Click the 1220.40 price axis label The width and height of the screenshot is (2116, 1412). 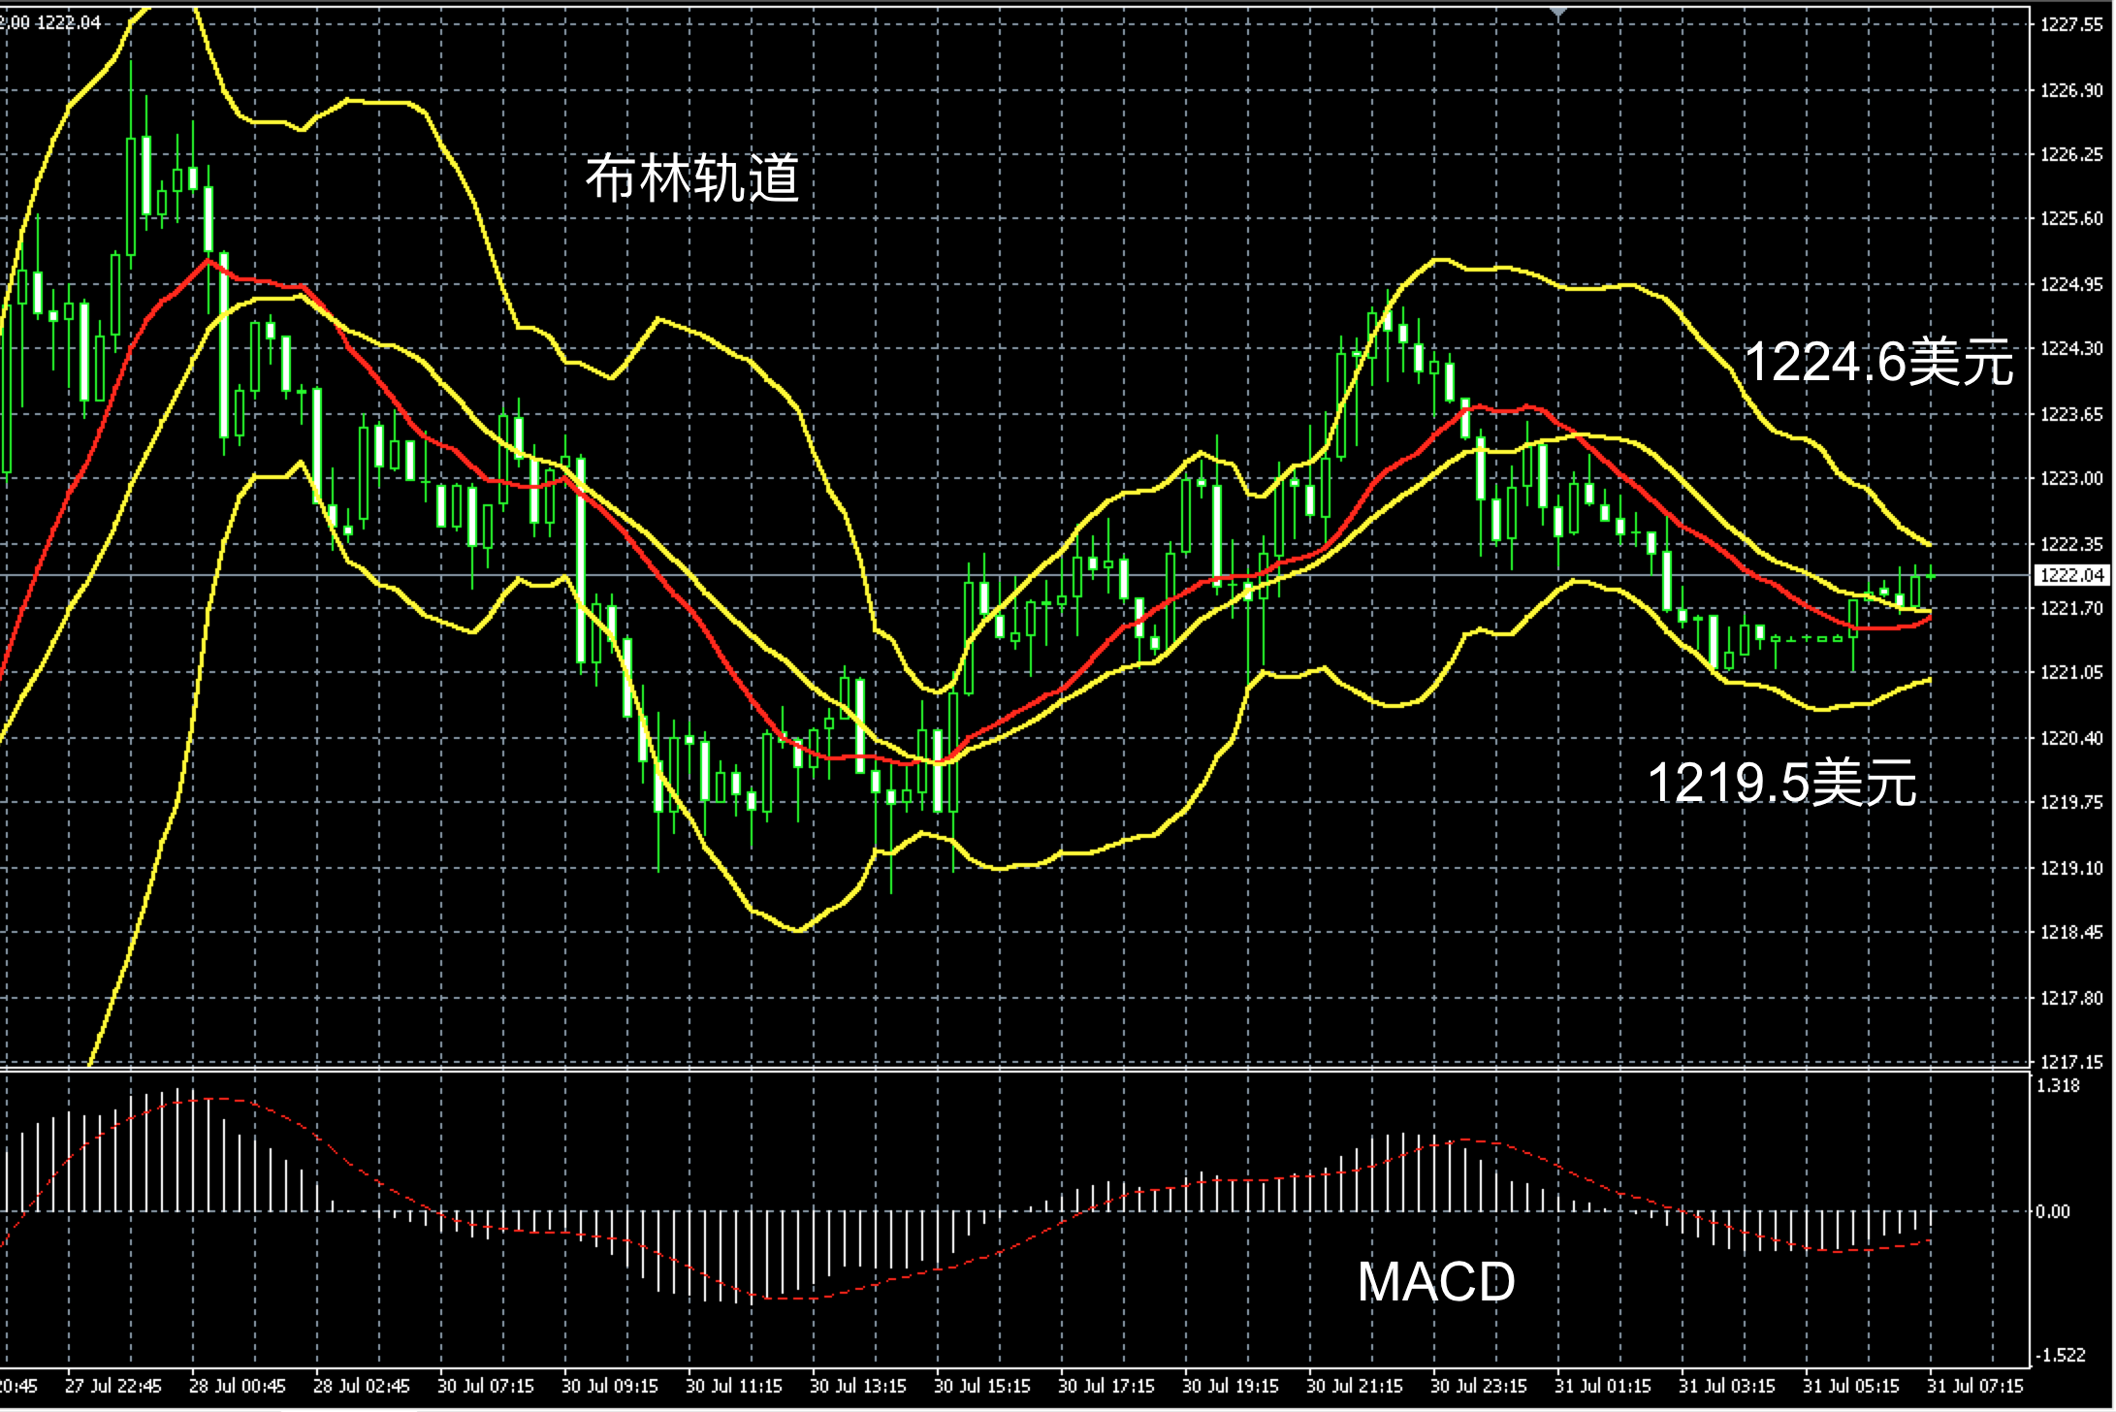pyautogui.click(x=2071, y=738)
